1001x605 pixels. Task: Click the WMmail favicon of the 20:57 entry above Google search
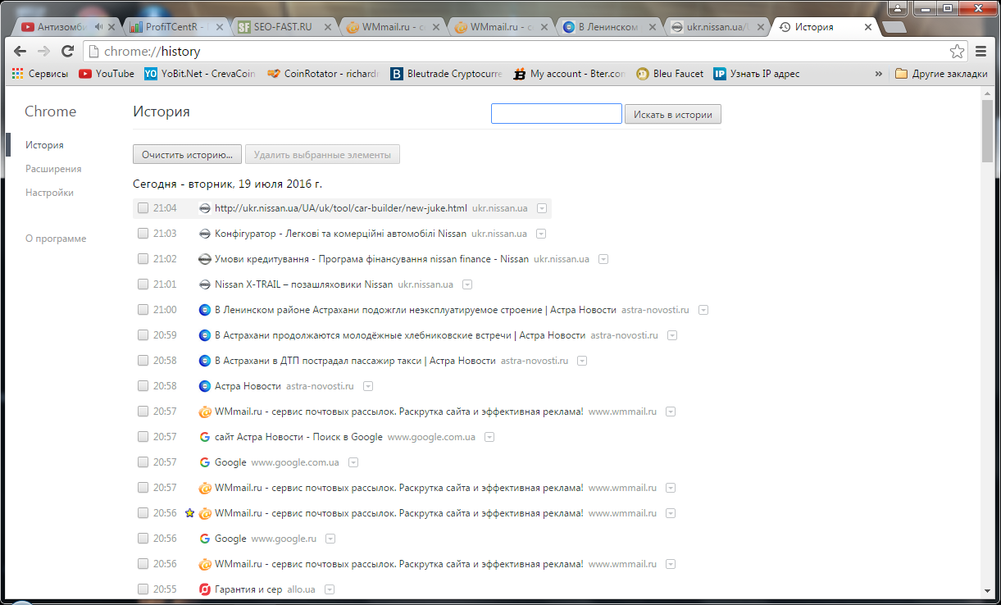click(205, 412)
